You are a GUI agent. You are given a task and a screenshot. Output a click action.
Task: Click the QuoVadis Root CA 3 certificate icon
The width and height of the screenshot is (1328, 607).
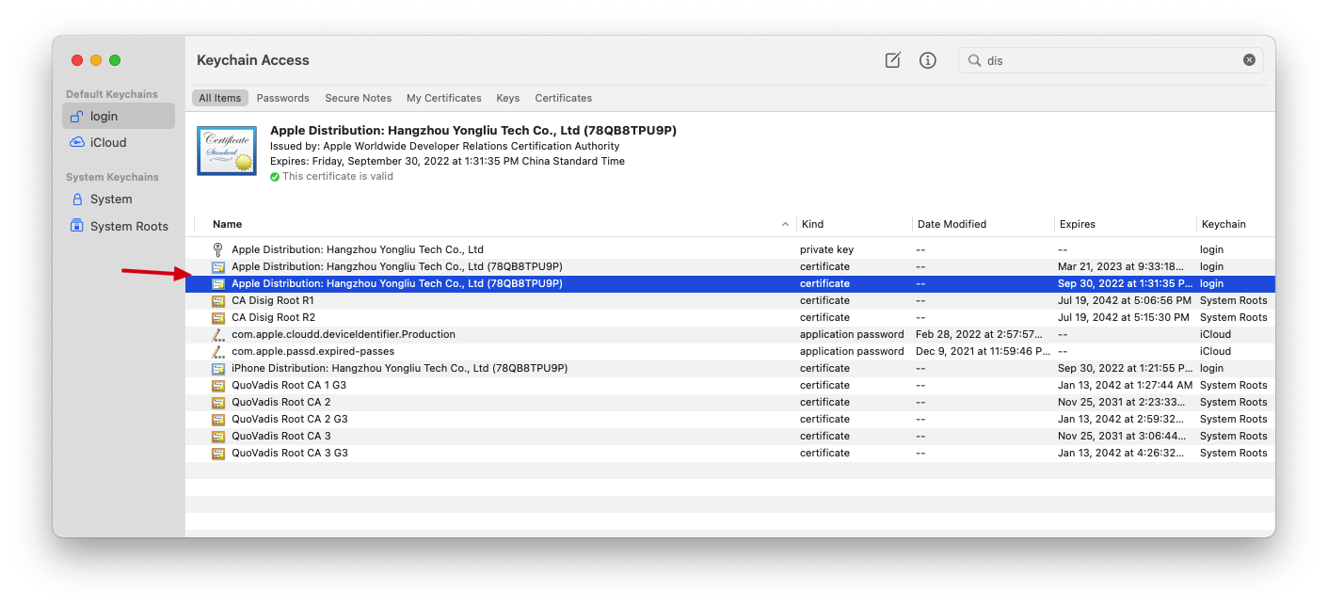tap(218, 436)
